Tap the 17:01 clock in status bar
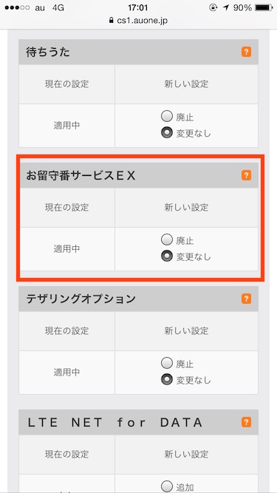 138,8
